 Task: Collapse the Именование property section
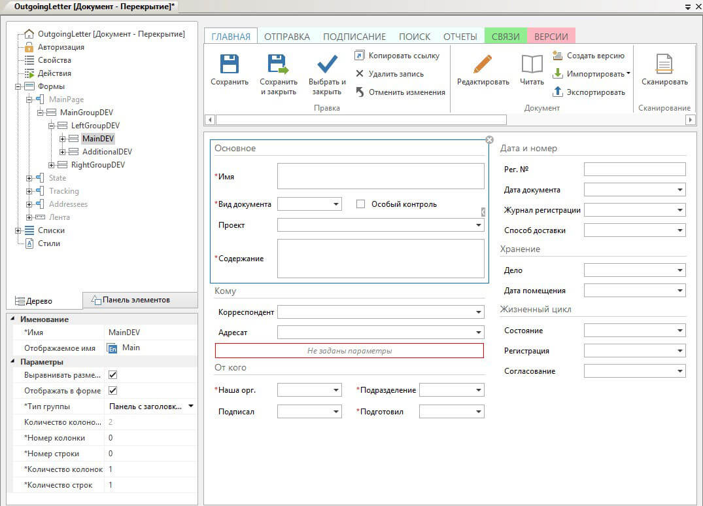(12, 319)
